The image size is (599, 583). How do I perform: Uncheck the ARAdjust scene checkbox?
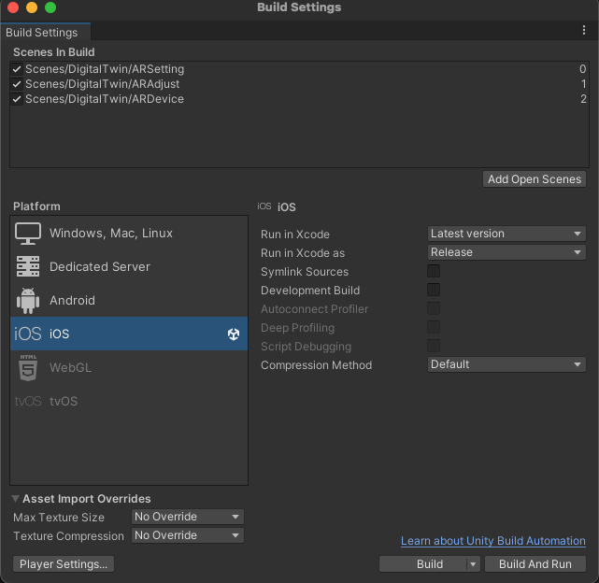point(17,84)
